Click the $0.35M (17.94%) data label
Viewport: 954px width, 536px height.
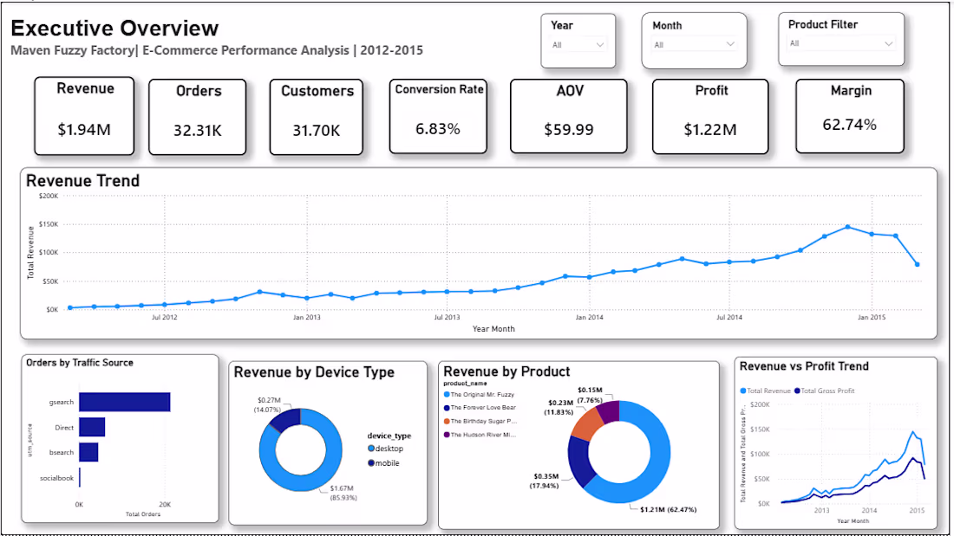tap(546, 481)
